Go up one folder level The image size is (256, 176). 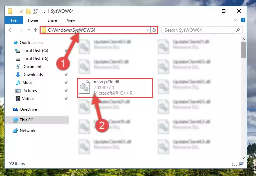(x=36, y=30)
